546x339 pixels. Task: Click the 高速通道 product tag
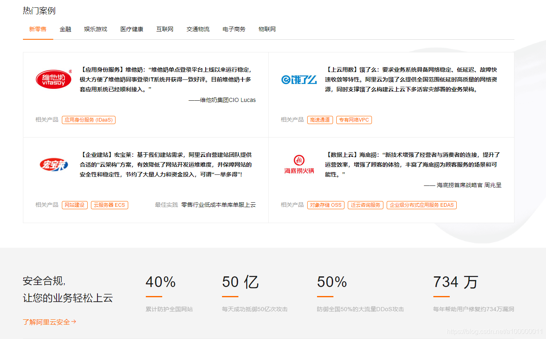pyautogui.click(x=320, y=120)
